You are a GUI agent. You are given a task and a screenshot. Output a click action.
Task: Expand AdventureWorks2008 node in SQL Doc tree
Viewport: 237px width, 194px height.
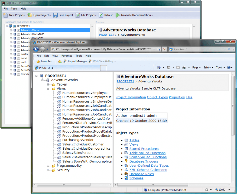tap(11, 34)
